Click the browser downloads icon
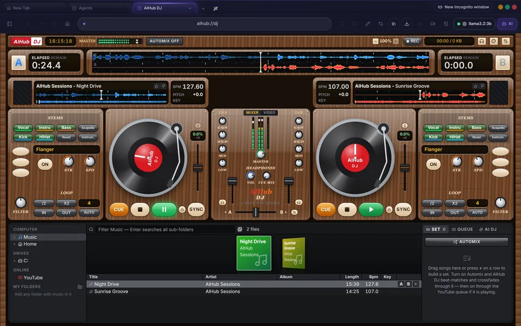The image size is (521, 326). pyautogui.click(x=406, y=23)
